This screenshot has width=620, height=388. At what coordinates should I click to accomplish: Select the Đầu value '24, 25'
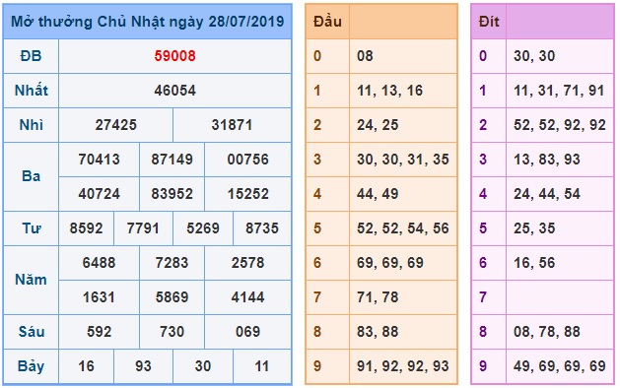(378, 125)
